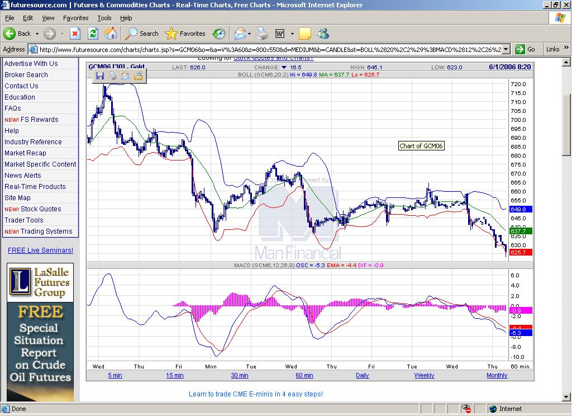Expand the Back button history dropdown arrow

pos(37,34)
